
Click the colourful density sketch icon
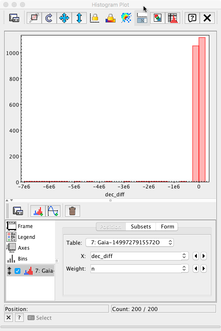click(126, 18)
